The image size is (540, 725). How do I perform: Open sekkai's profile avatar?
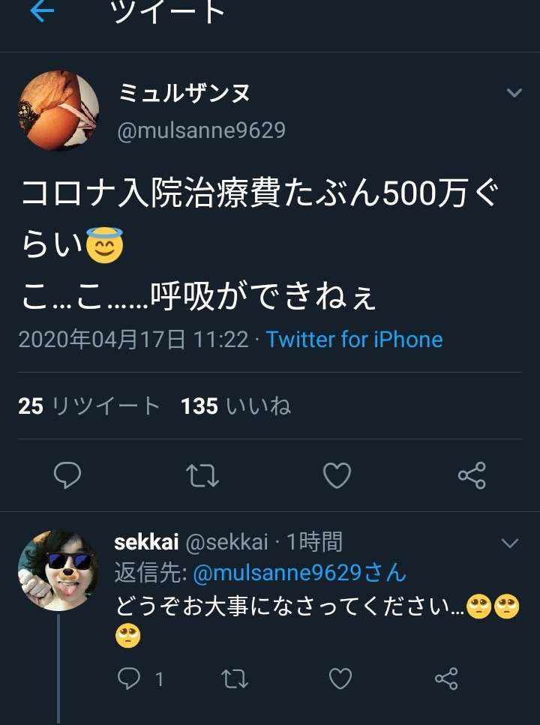58,571
